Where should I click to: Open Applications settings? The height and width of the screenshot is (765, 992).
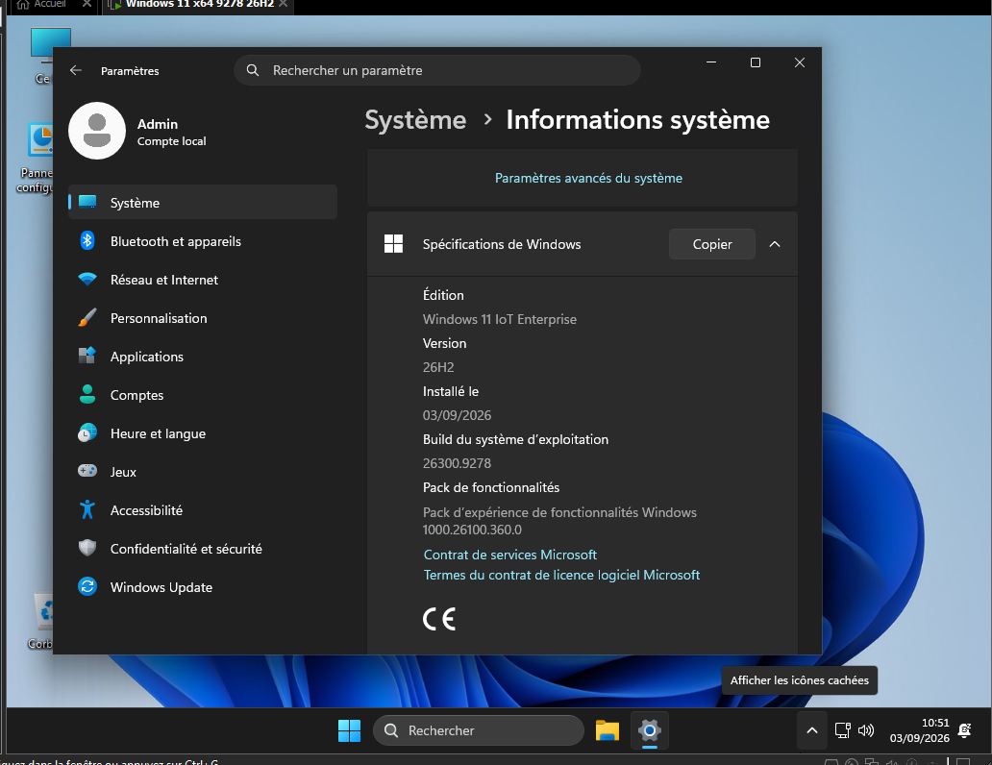pyautogui.click(x=203, y=357)
